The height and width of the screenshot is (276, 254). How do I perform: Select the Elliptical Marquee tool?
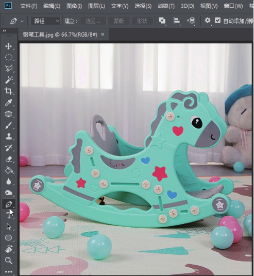tap(8, 57)
